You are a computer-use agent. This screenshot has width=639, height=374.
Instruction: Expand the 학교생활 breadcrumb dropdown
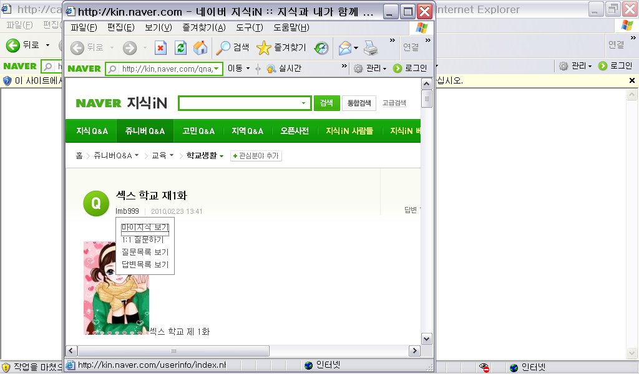coord(222,156)
